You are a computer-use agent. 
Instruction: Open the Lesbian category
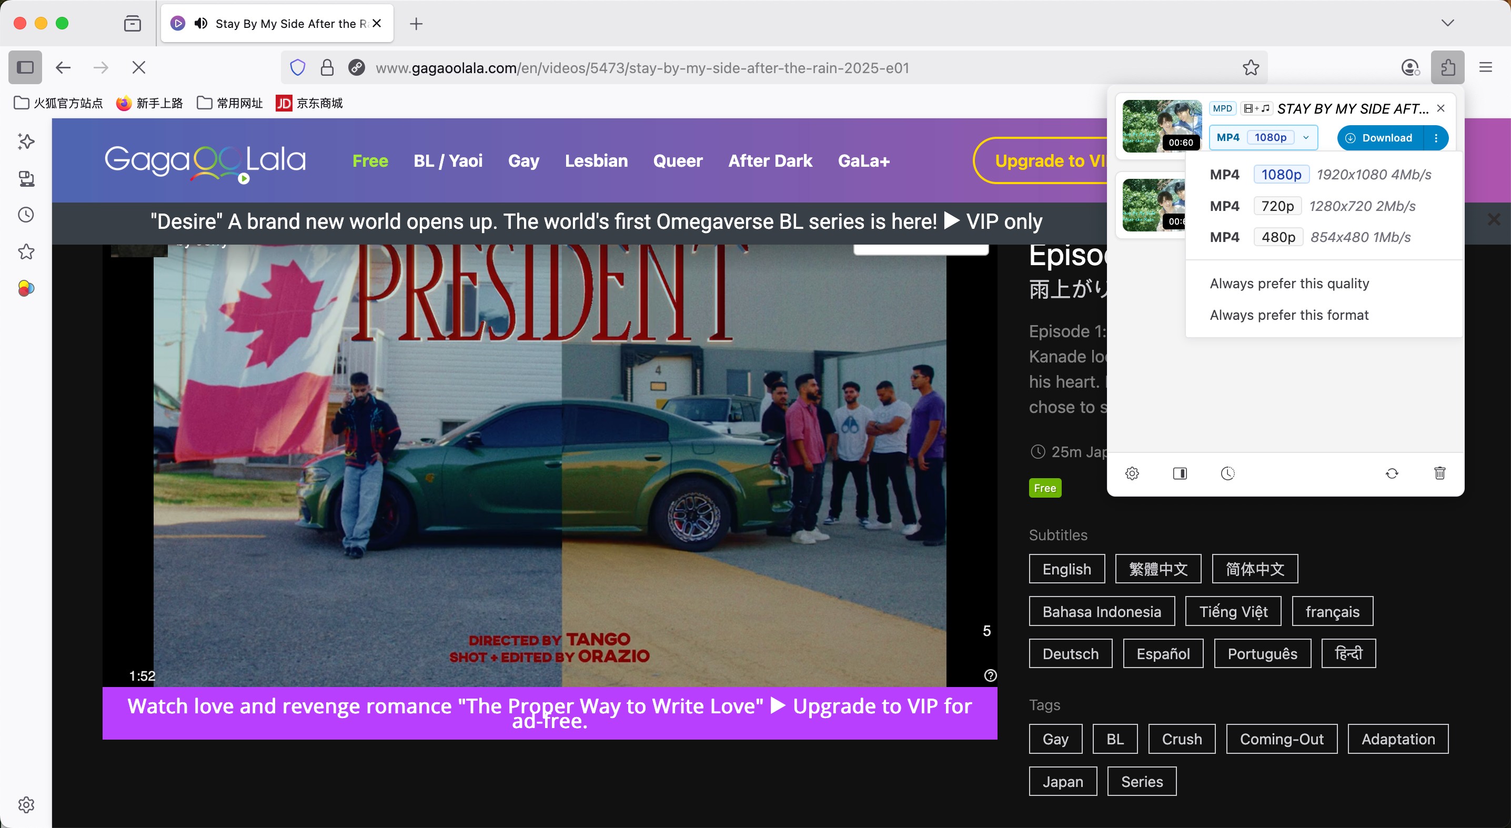pyautogui.click(x=596, y=160)
